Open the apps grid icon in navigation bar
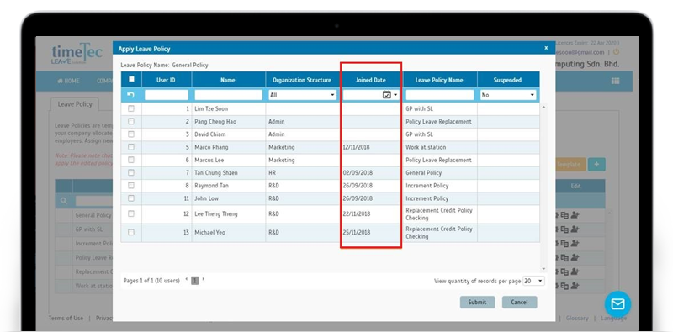The width and height of the screenshot is (673, 332). click(616, 81)
